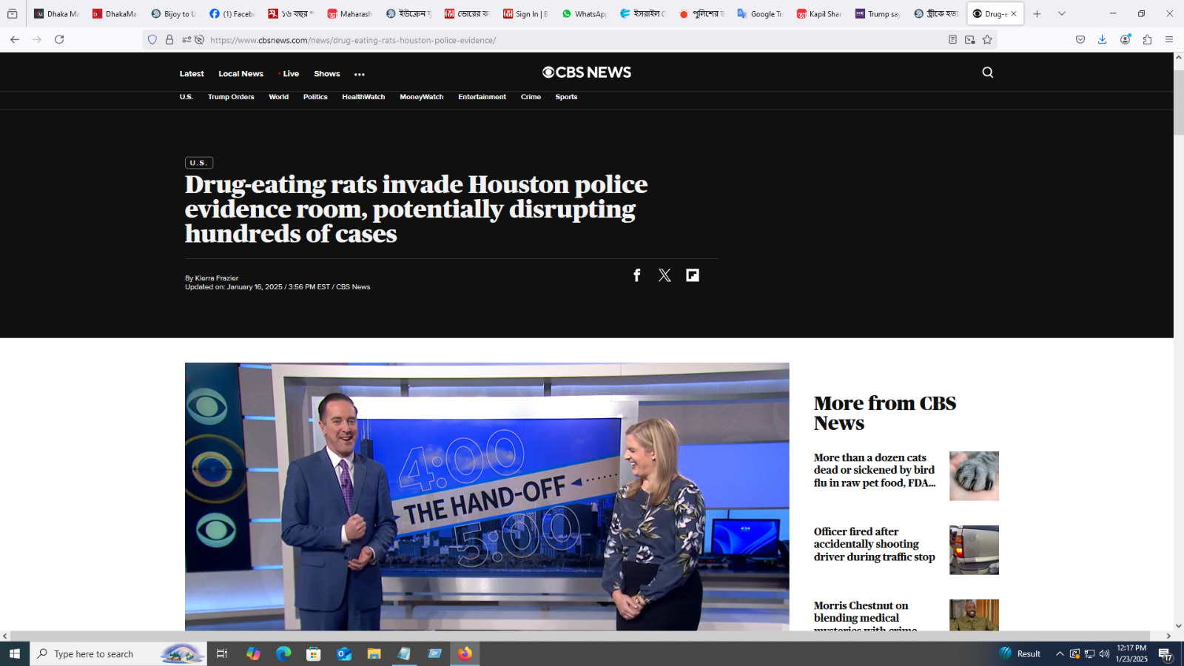Viewport: 1184px width, 666px height.
Task: Toggle Firefox reader view
Action: (x=952, y=40)
